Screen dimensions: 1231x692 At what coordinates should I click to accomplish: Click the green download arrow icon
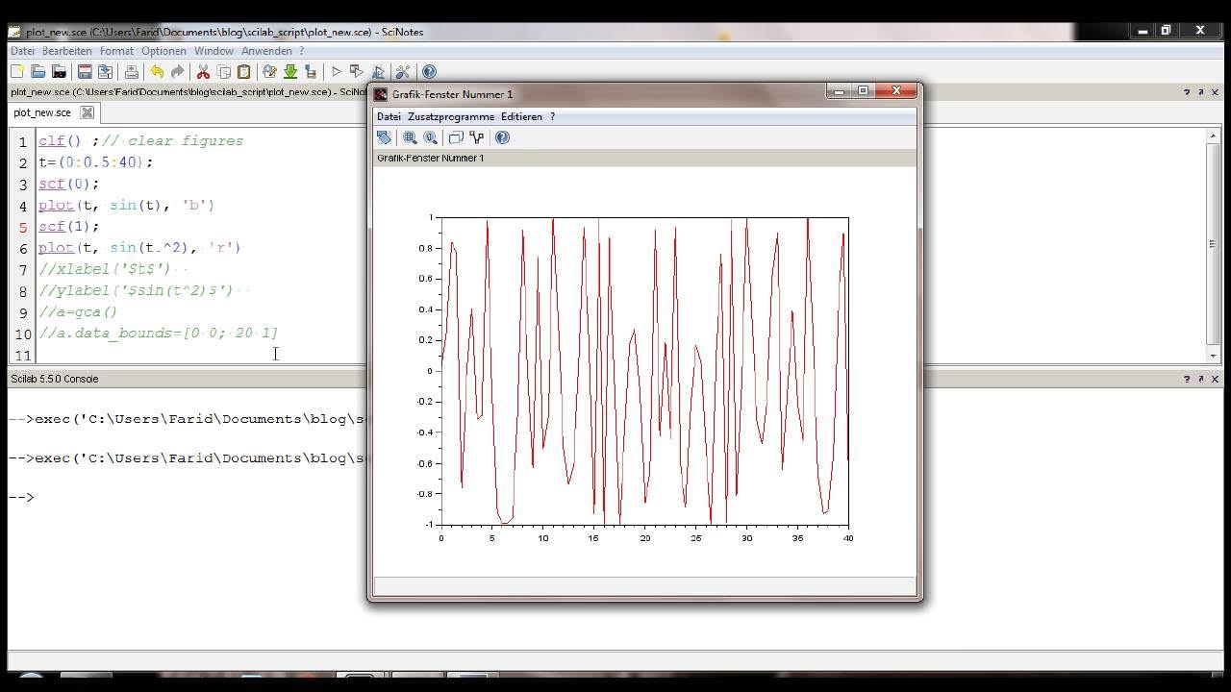(x=289, y=71)
